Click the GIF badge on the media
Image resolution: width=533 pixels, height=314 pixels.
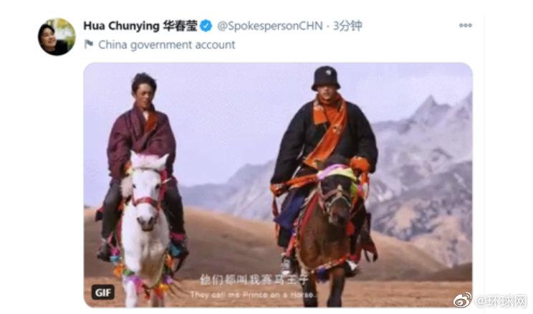[103, 292]
